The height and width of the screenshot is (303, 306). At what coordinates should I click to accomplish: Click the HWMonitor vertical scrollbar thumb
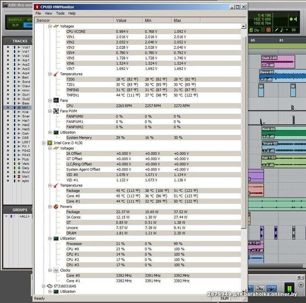243,132
